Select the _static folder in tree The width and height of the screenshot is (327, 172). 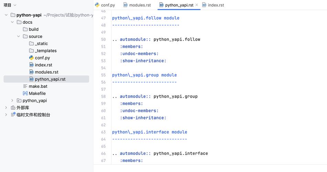click(41, 44)
